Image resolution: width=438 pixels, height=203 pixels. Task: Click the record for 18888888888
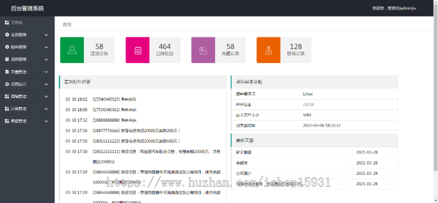click(101, 120)
